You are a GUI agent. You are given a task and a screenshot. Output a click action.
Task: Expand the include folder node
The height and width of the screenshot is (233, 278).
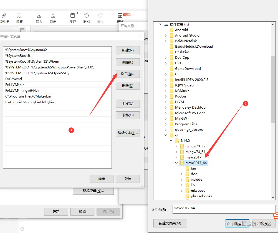tap(181, 180)
